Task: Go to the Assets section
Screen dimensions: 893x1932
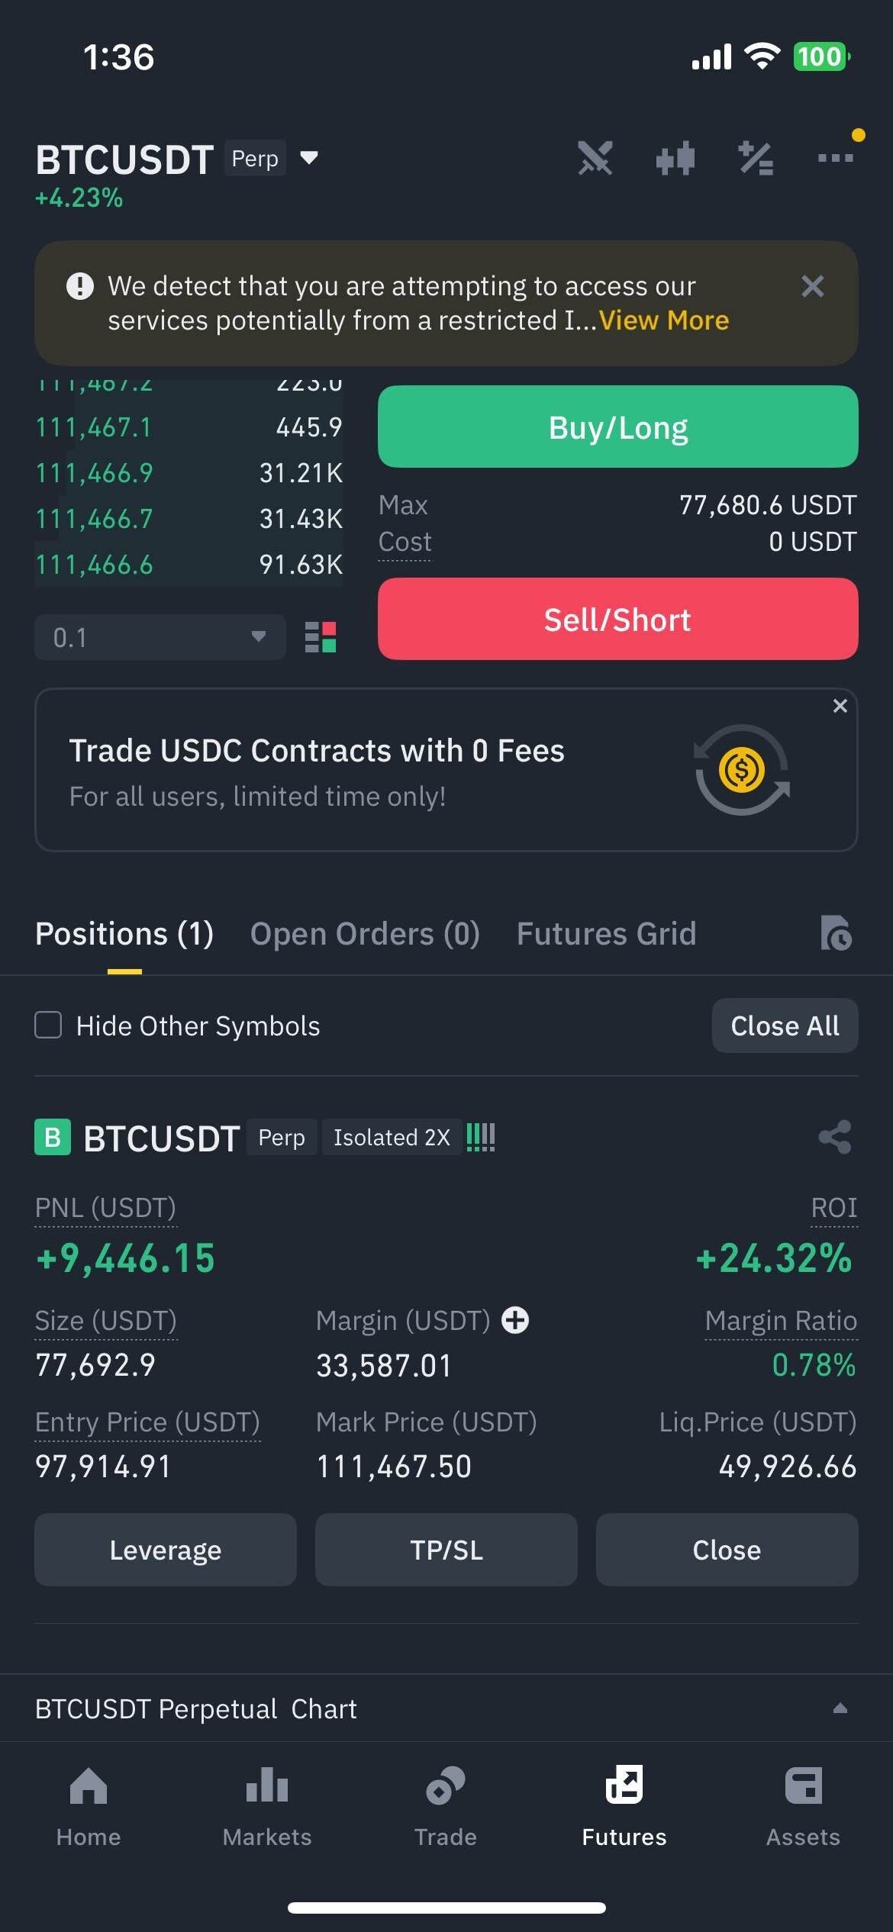Action: click(x=803, y=1805)
